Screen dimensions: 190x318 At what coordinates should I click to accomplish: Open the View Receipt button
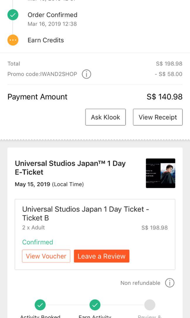pos(158,117)
